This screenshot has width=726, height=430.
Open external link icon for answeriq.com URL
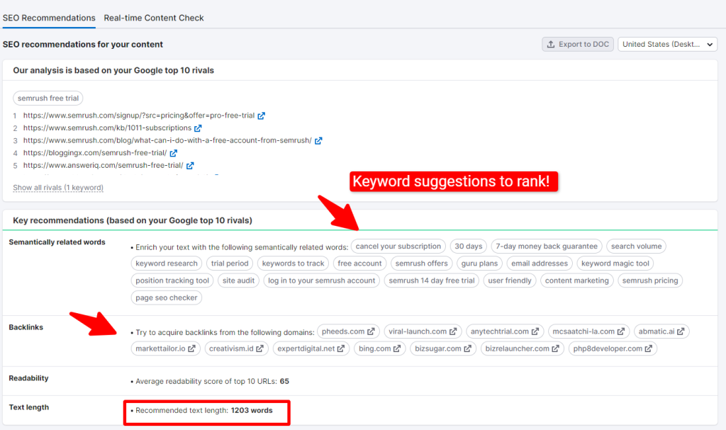190,166
